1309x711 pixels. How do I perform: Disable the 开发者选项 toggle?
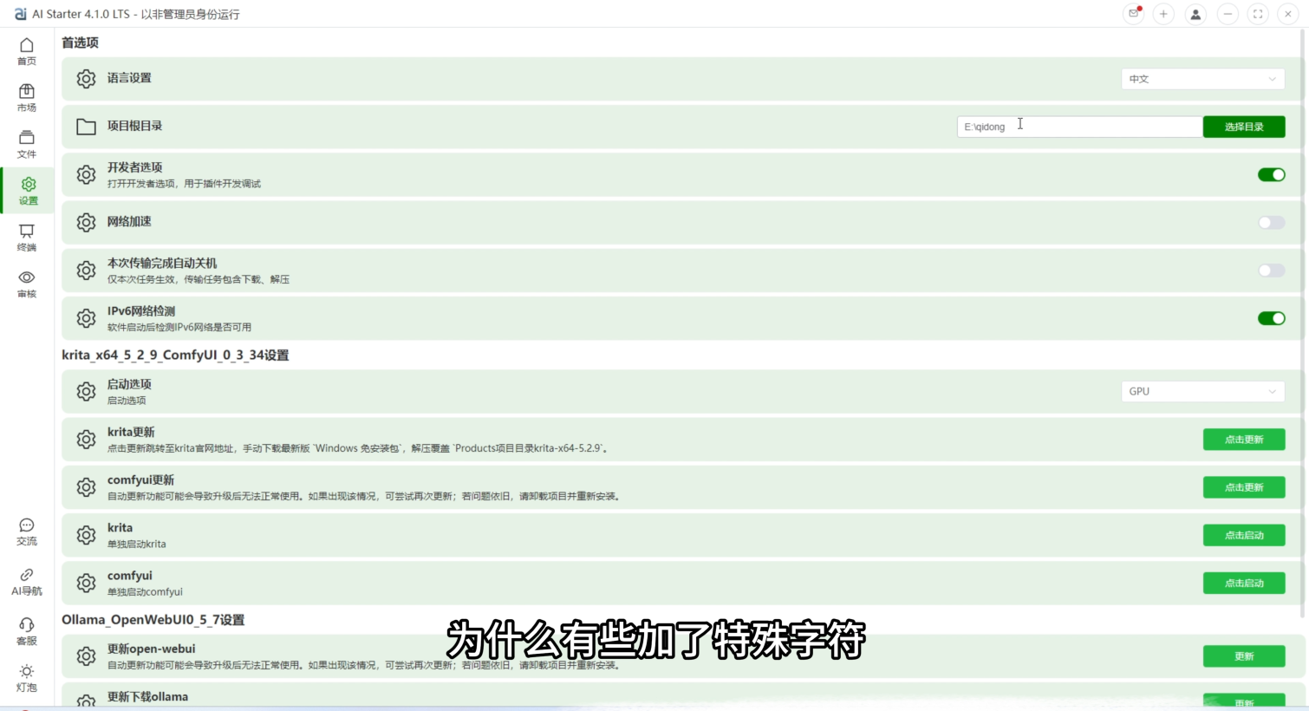tap(1271, 174)
